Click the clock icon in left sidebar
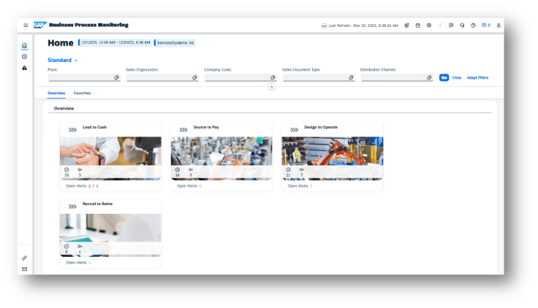538x308 pixels. (24, 56)
